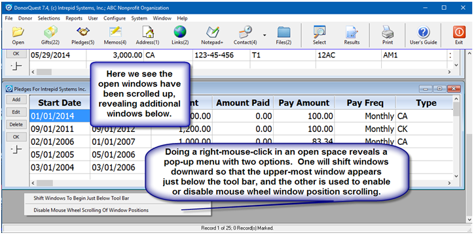Click the 05/29/2014 gift date cell
Screen dimensions: 474x235
pos(58,55)
